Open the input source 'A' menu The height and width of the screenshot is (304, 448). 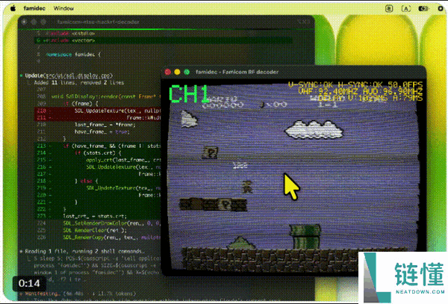click(x=405, y=8)
